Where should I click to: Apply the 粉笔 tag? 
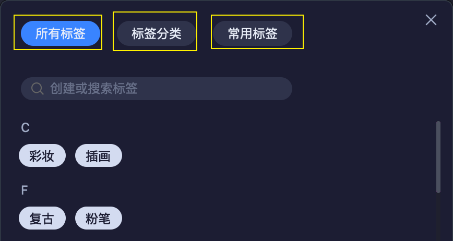pos(99,218)
